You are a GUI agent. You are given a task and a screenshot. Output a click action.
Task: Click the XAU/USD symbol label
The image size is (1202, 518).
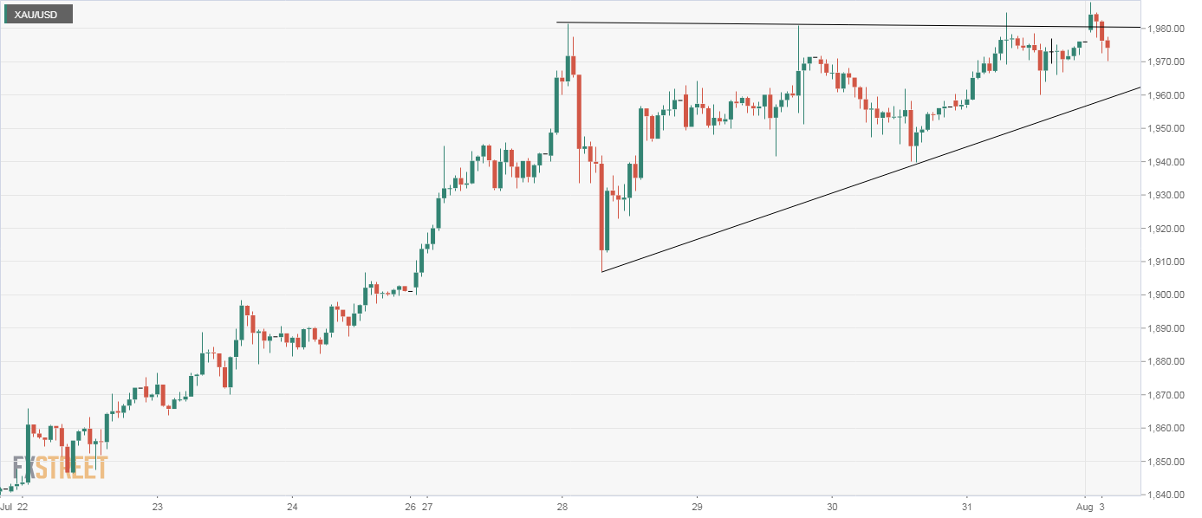tap(36, 15)
